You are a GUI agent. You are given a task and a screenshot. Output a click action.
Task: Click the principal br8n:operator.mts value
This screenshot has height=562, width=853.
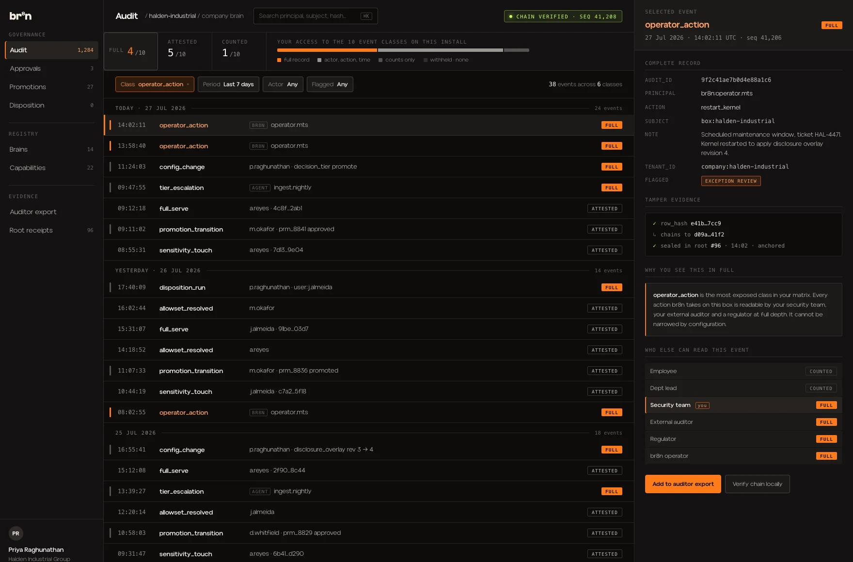tap(727, 94)
